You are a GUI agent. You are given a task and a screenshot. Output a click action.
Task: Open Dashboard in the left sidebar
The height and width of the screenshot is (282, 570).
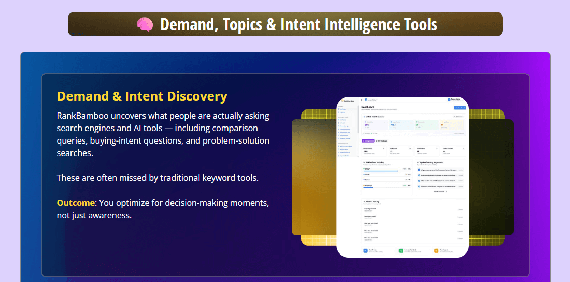[x=343, y=109]
